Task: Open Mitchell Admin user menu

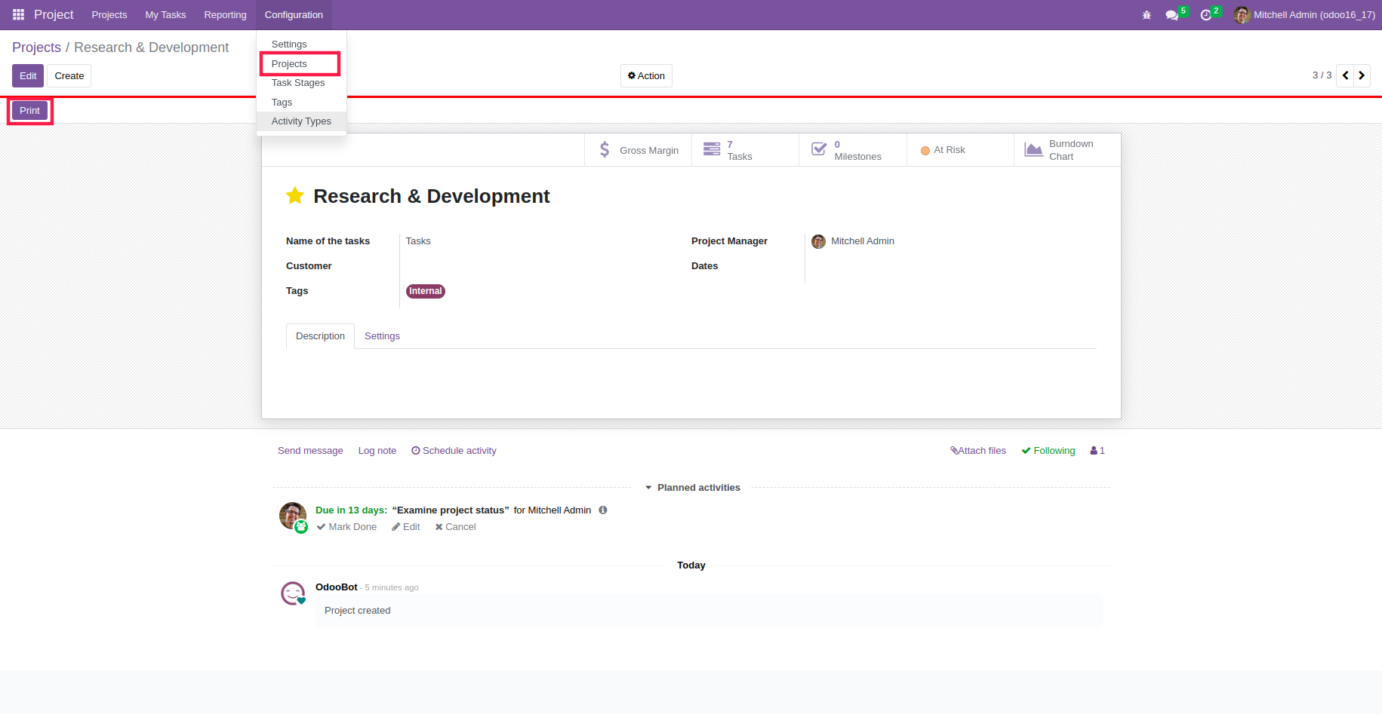Action: click(1304, 15)
